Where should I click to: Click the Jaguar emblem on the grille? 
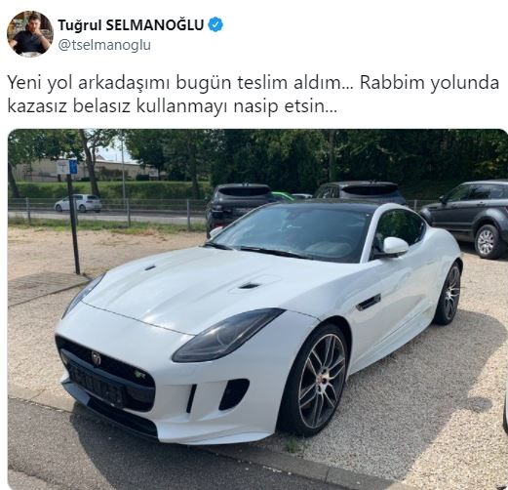coord(97,357)
